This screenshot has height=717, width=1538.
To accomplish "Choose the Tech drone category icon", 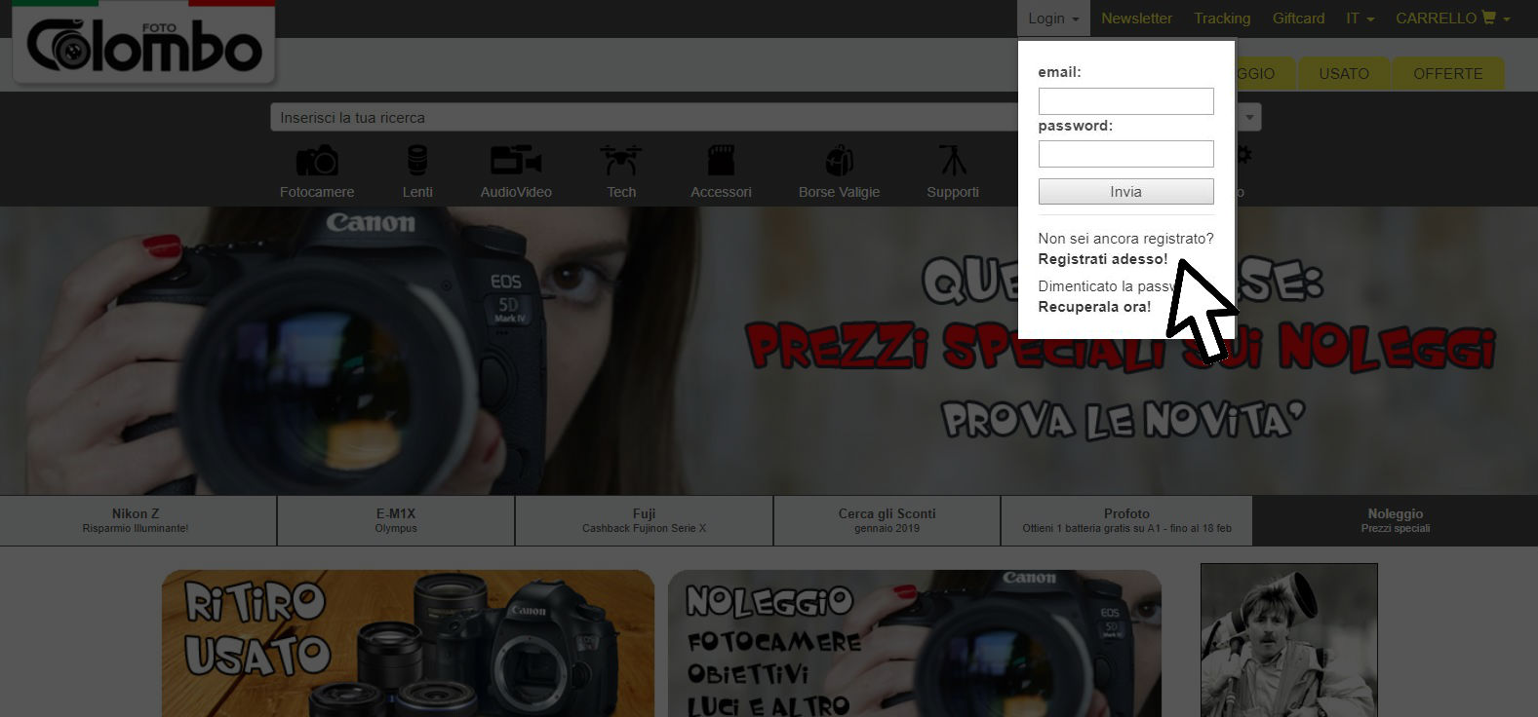I will [621, 161].
